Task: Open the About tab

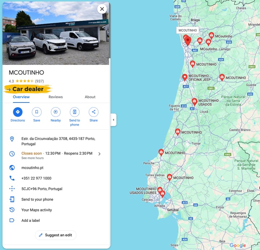Action: [x=90, y=97]
